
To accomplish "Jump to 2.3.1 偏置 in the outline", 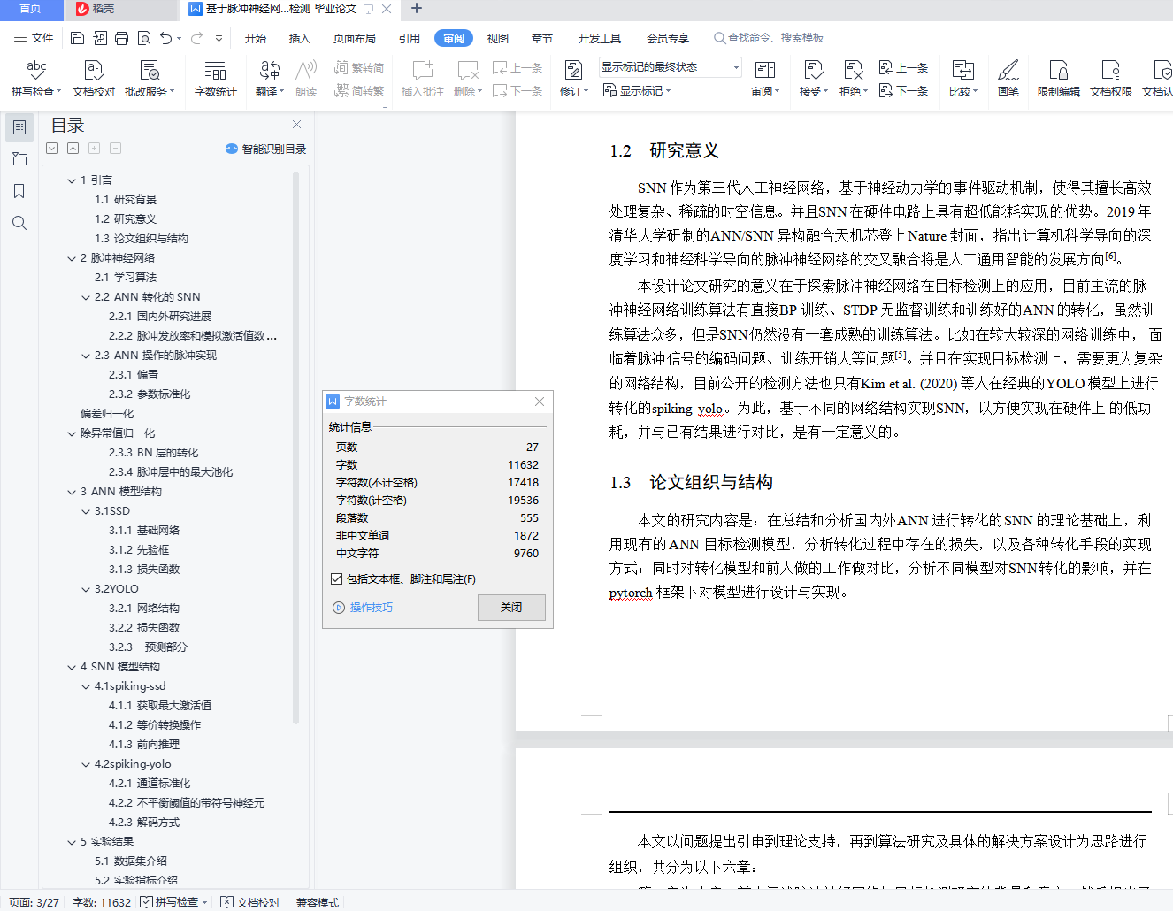I will coord(134,375).
